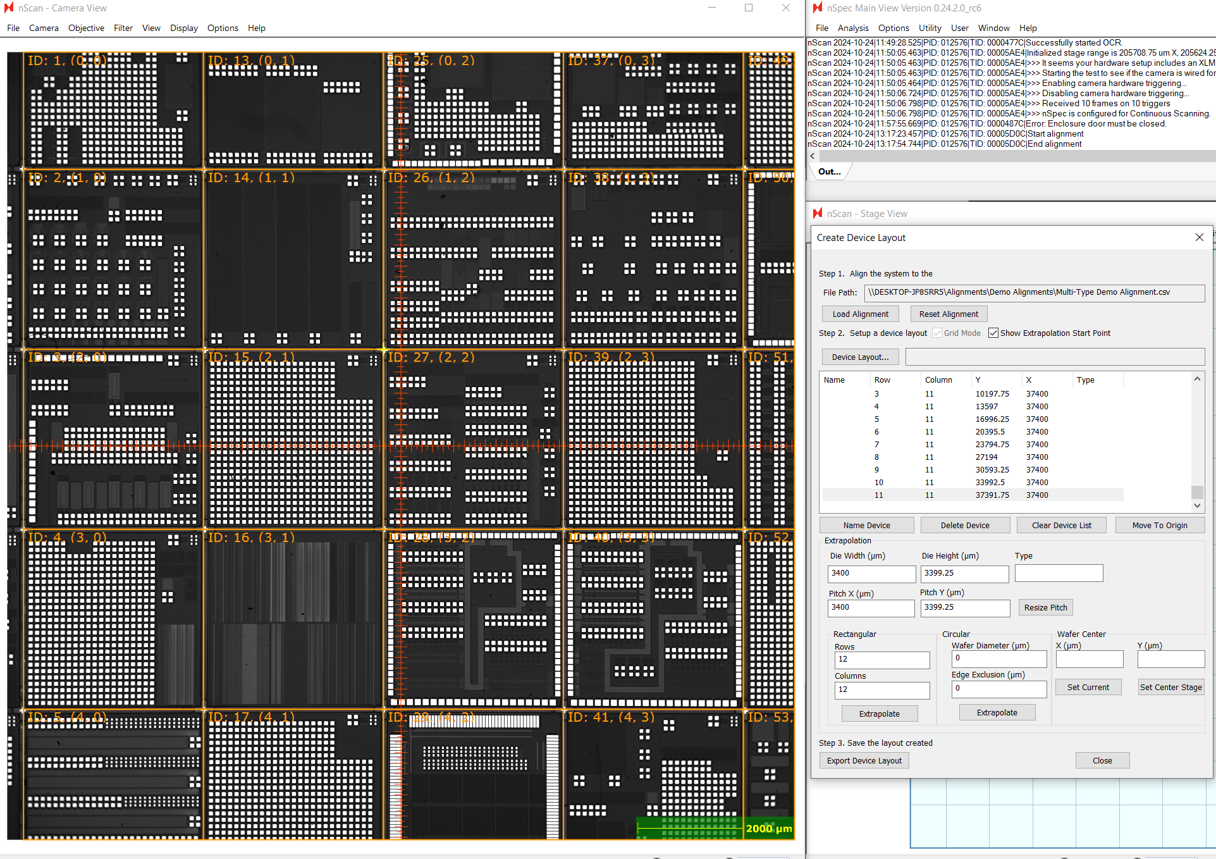Click the Load Alignment button

[860, 314]
